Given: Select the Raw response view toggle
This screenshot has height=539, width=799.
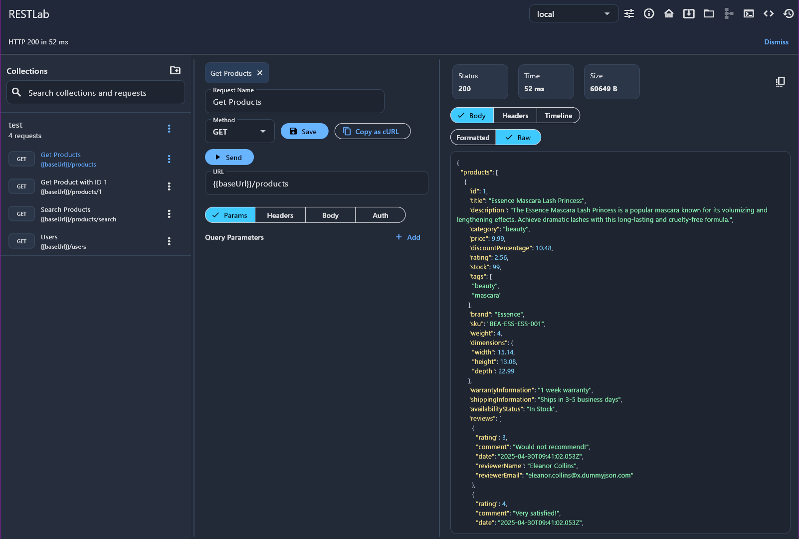Looking at the screenshot, I should (518, 138).
